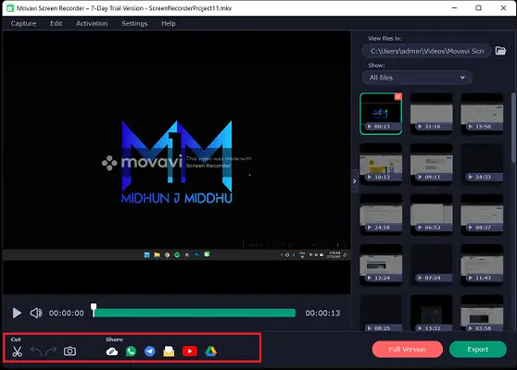Select the 24:33 recording thumbnail
This screenshot has height=370, width=517.
click(x=482, y=164)
